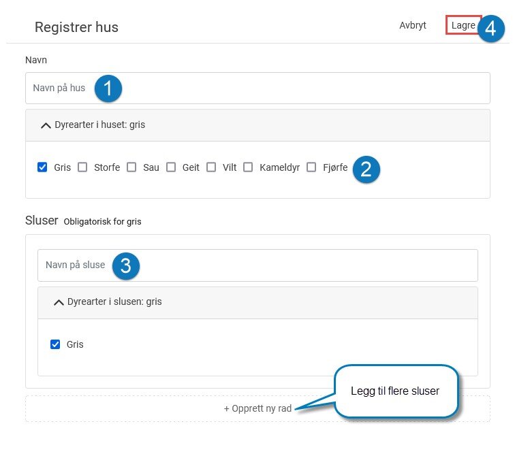This screenshot has width=515, height=458.
Task: Select the Vilt checkbox
Action: (x=211, y=167)
